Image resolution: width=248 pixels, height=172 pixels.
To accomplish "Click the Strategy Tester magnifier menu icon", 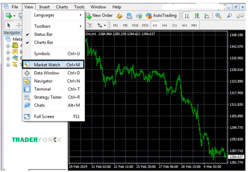I will [27, 97].
